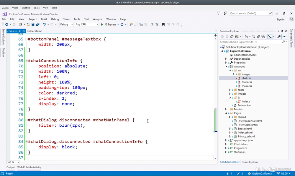Click the Open File folder icon
This screenshot has height=176, width=295.
pyautogui.click(x=28, y=25)
